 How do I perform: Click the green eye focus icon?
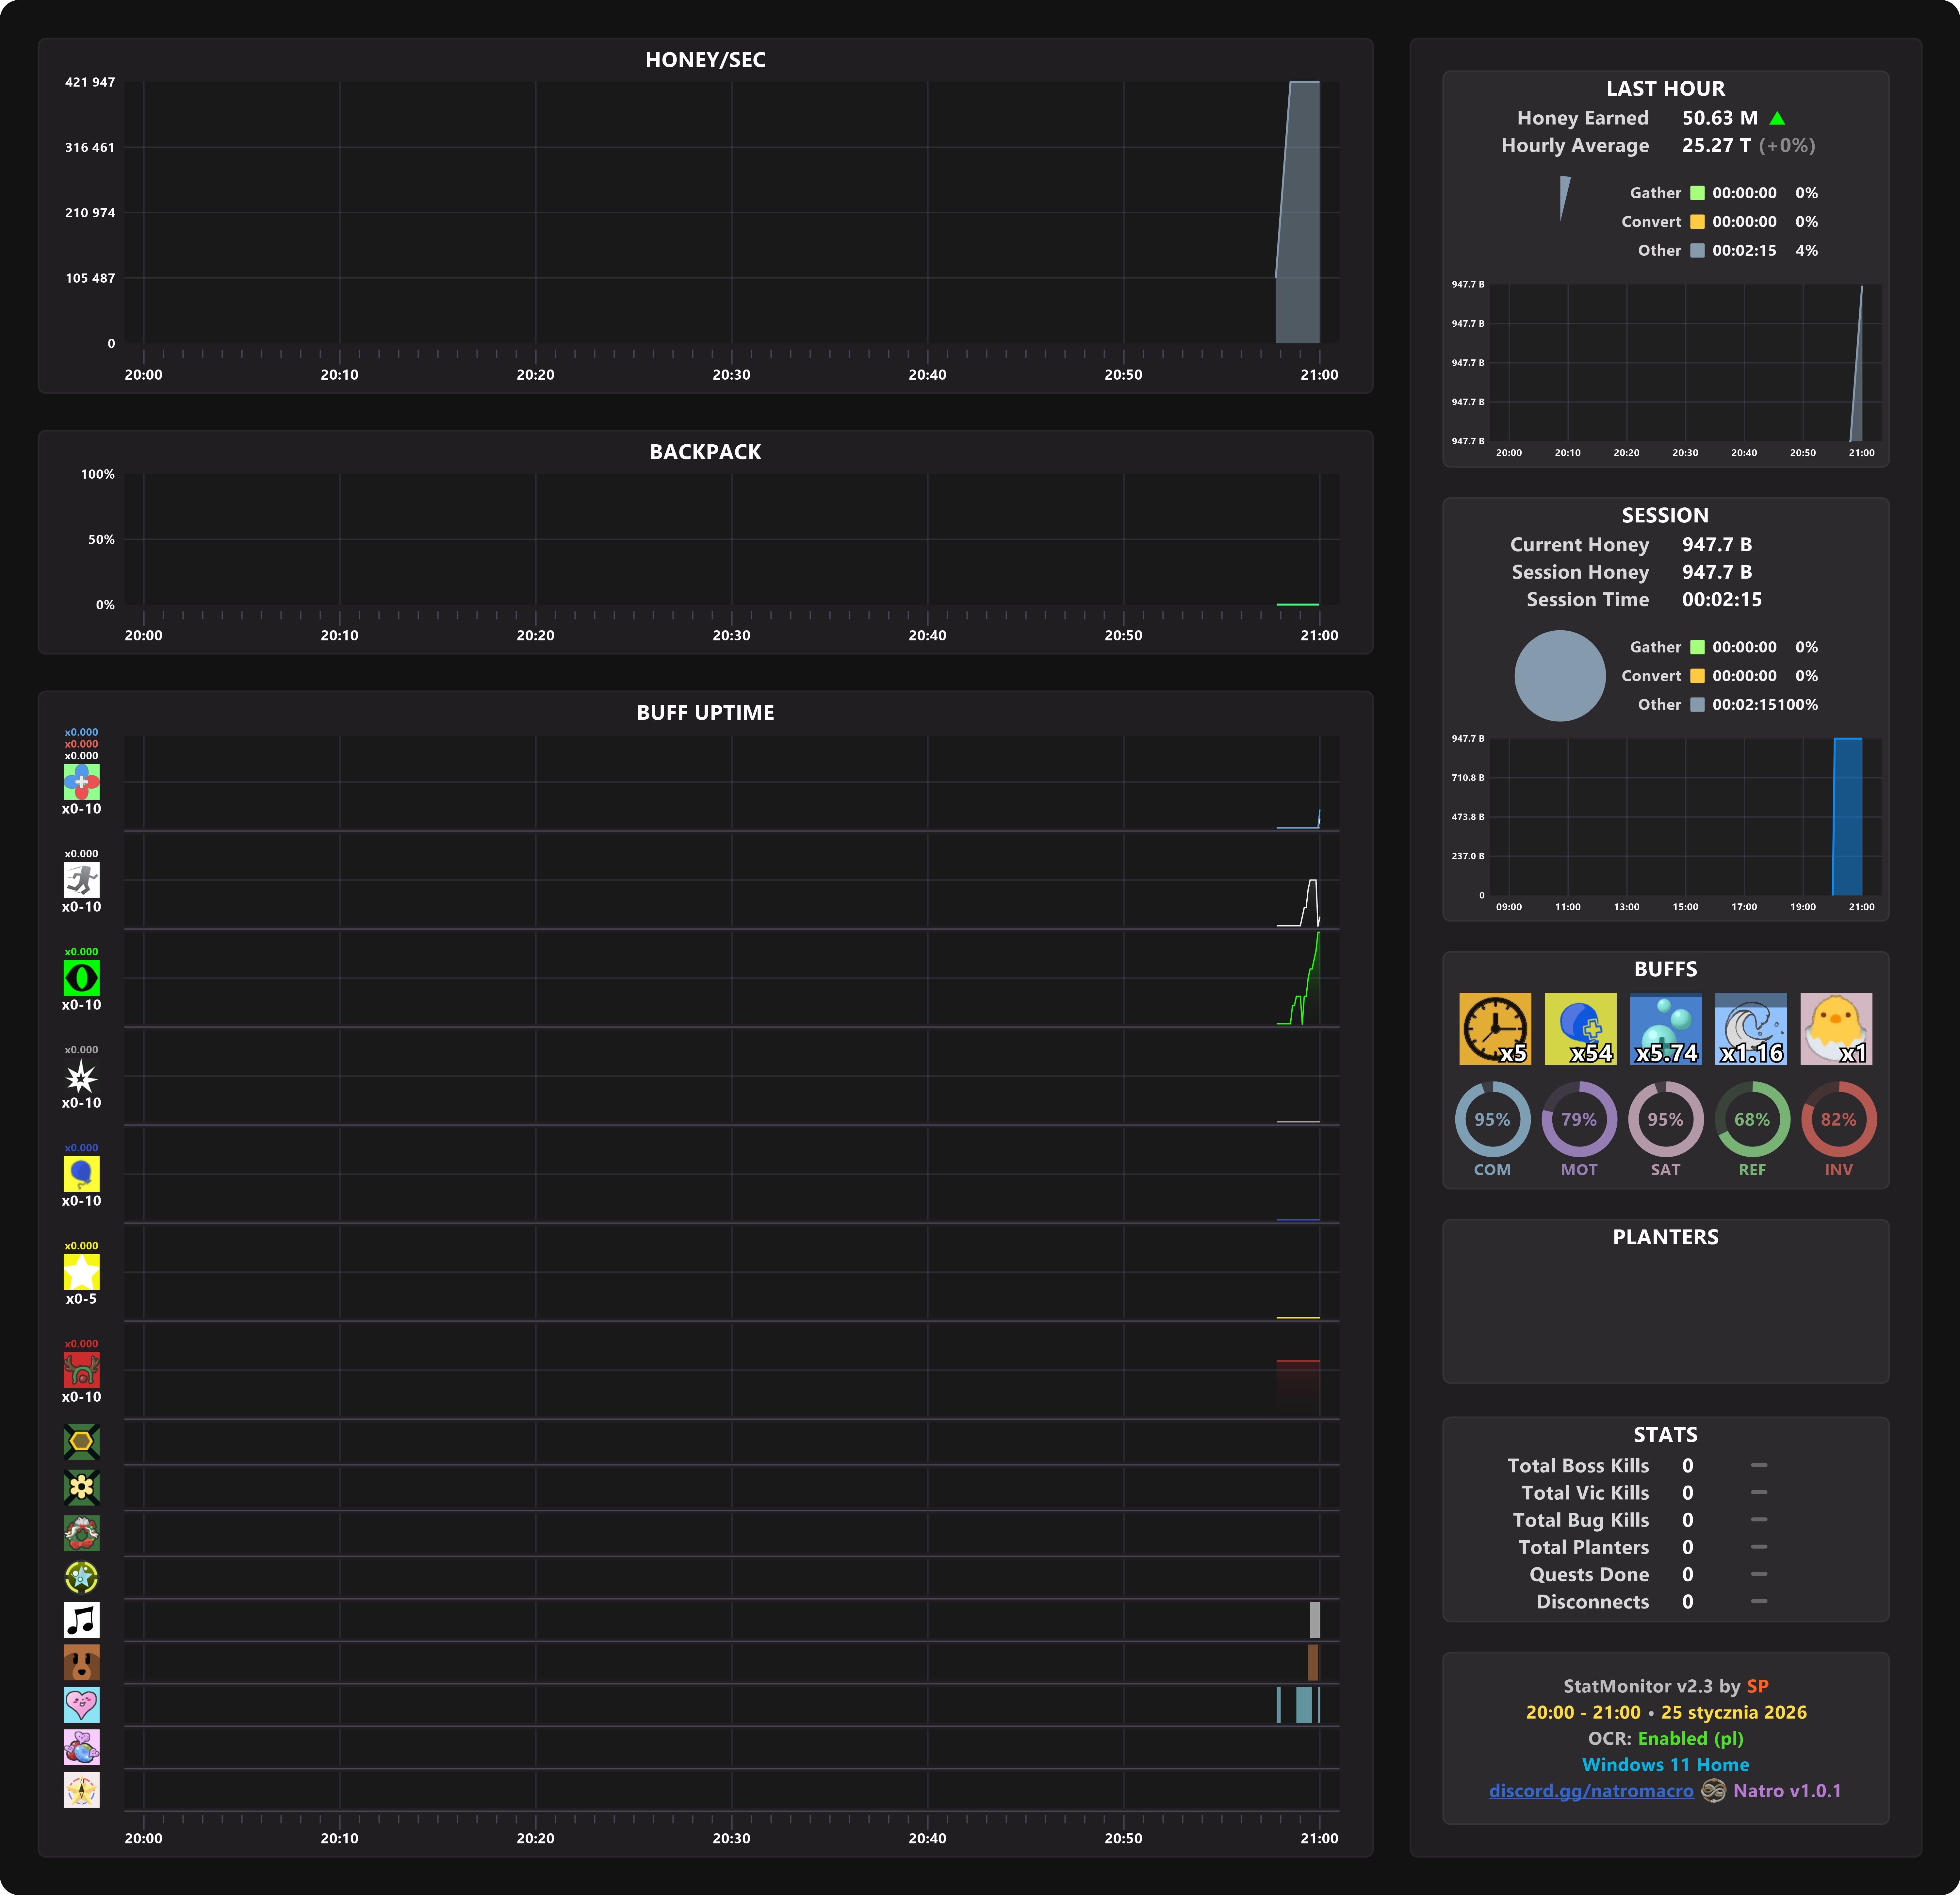[81, 978]
